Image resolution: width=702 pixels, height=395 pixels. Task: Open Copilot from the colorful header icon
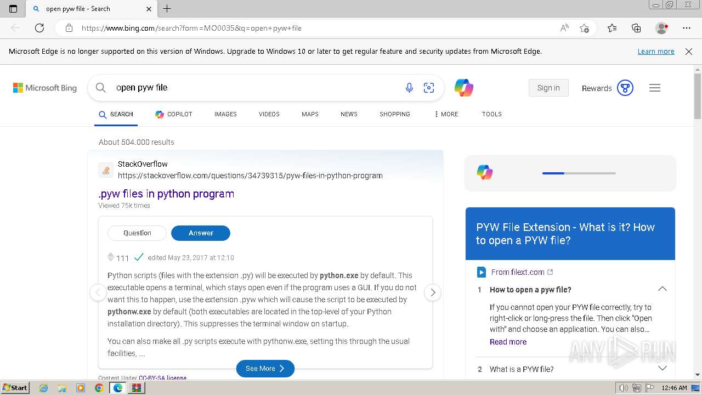[x=464, y=88]
